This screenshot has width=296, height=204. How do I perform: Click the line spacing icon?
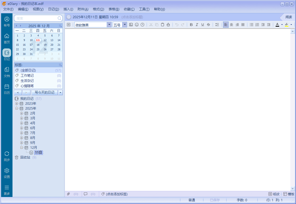[217, 25]
